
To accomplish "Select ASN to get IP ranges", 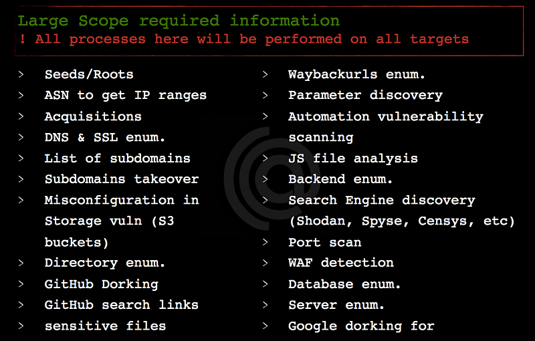I will [125, 95].
